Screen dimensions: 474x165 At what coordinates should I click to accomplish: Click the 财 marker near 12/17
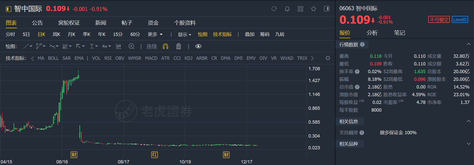[226, 155]
